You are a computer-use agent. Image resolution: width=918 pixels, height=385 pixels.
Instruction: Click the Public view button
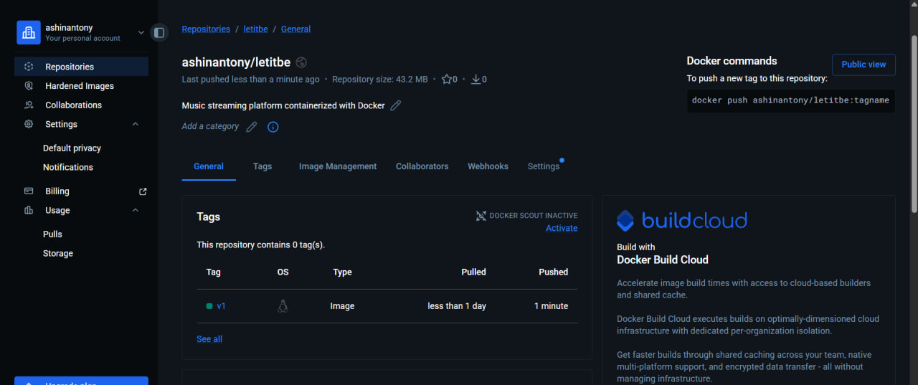point(863,65)
